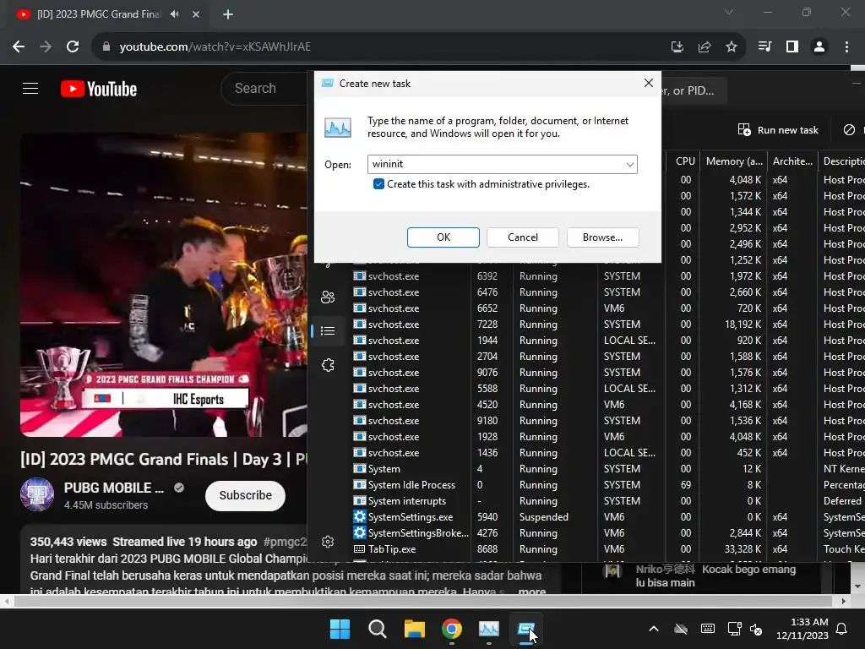Open touch keyboard tray icon
Screen dimensions: 865x649
pos(708,629)
